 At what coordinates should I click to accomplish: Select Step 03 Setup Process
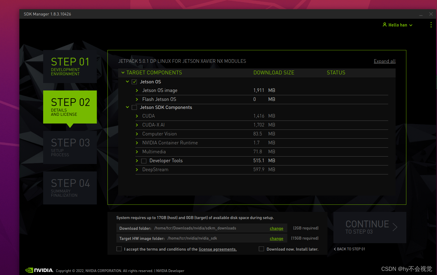(x=70, y=147)
